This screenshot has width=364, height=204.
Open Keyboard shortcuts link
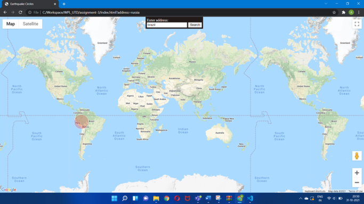tap(315, 191)
